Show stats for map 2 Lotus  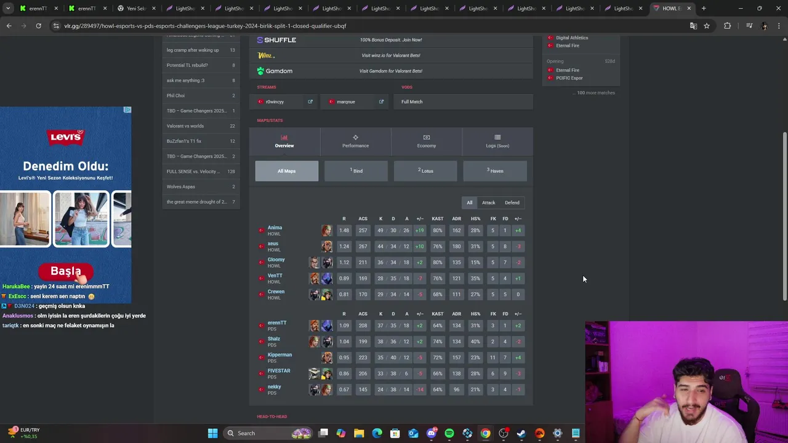(425, 171)
